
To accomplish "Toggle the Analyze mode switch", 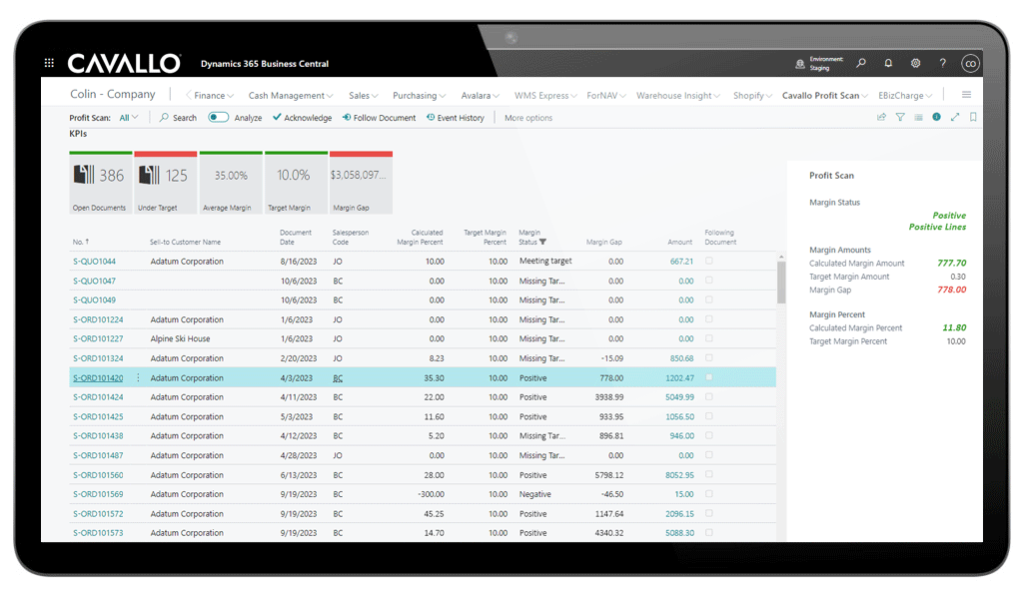I will pos(219,118).
